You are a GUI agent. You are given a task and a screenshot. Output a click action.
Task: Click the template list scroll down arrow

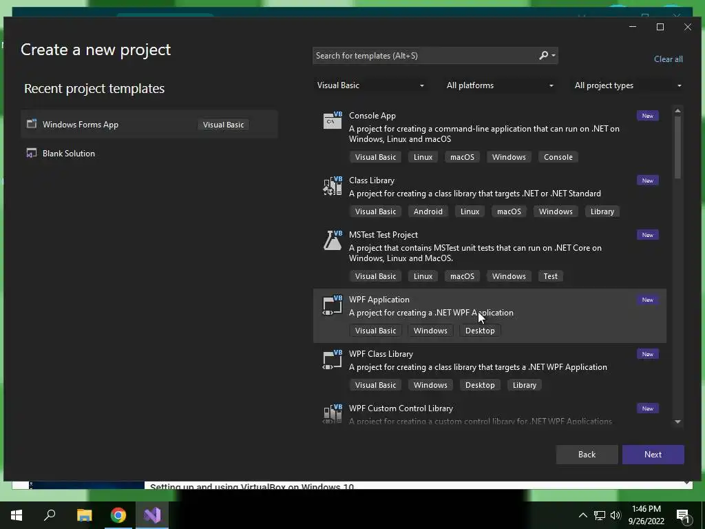(x=677, y=422)
